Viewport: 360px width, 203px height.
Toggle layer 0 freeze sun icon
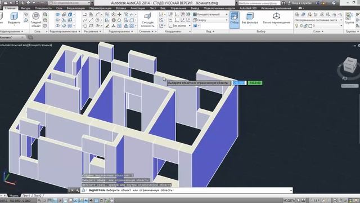(301, 26)
